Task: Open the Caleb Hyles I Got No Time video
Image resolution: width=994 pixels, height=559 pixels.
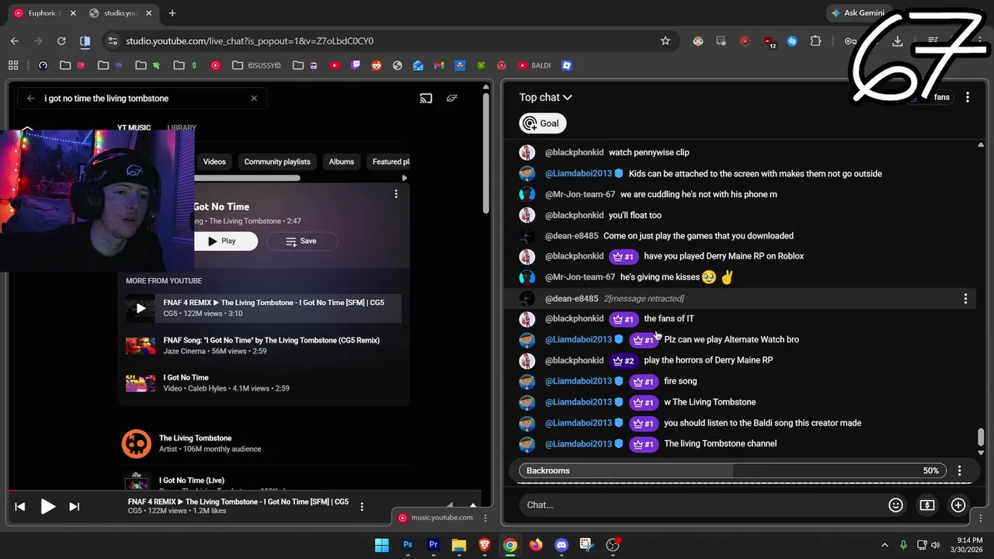Action: (263, 383)
